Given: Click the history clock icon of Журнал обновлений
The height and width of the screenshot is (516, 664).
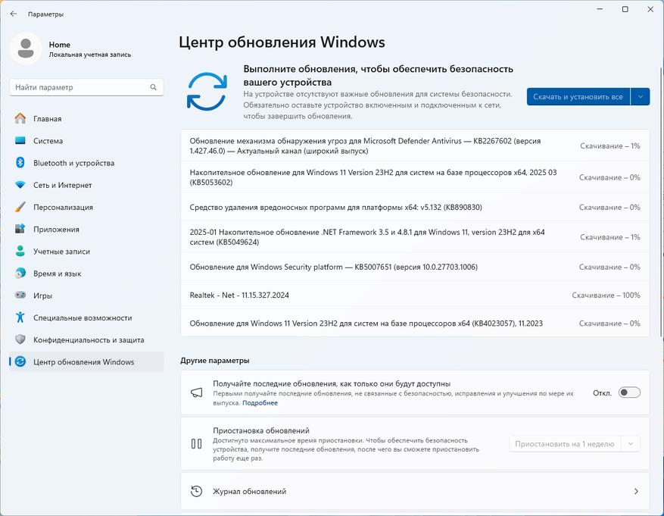Looking at the screenshot, I should 197,492.
